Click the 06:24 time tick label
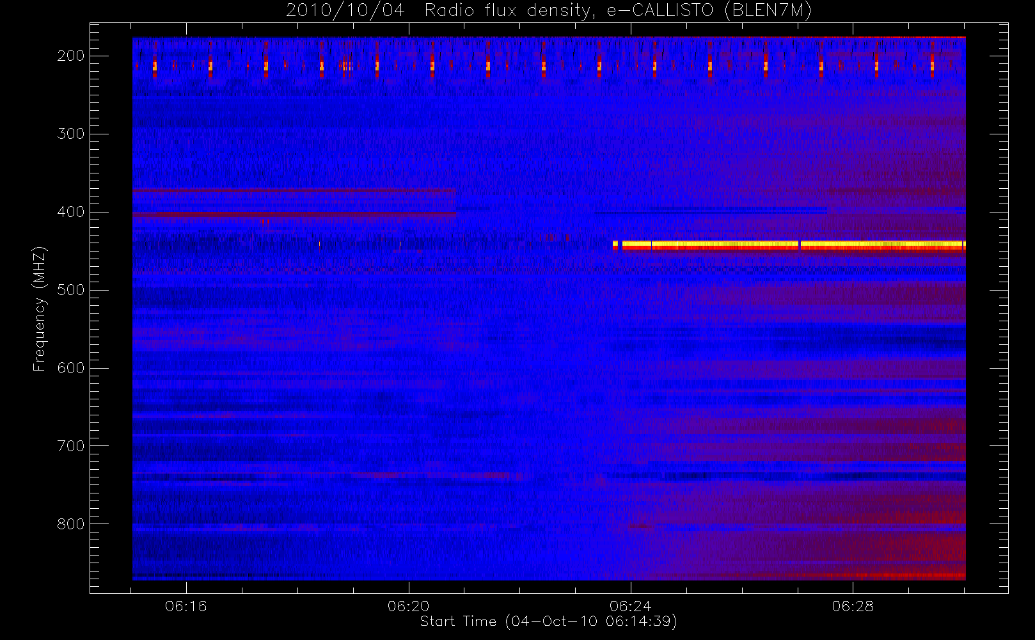 631,606
